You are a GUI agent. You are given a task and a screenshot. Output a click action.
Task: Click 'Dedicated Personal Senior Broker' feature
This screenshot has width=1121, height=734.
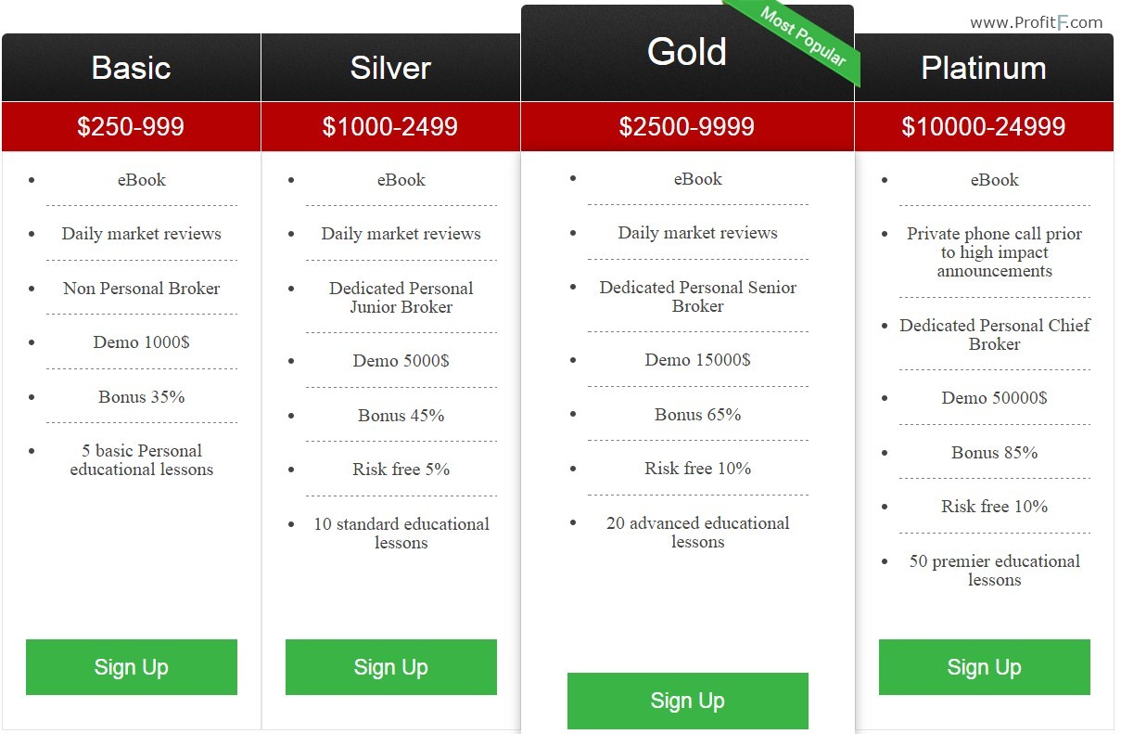pos(698,297)
